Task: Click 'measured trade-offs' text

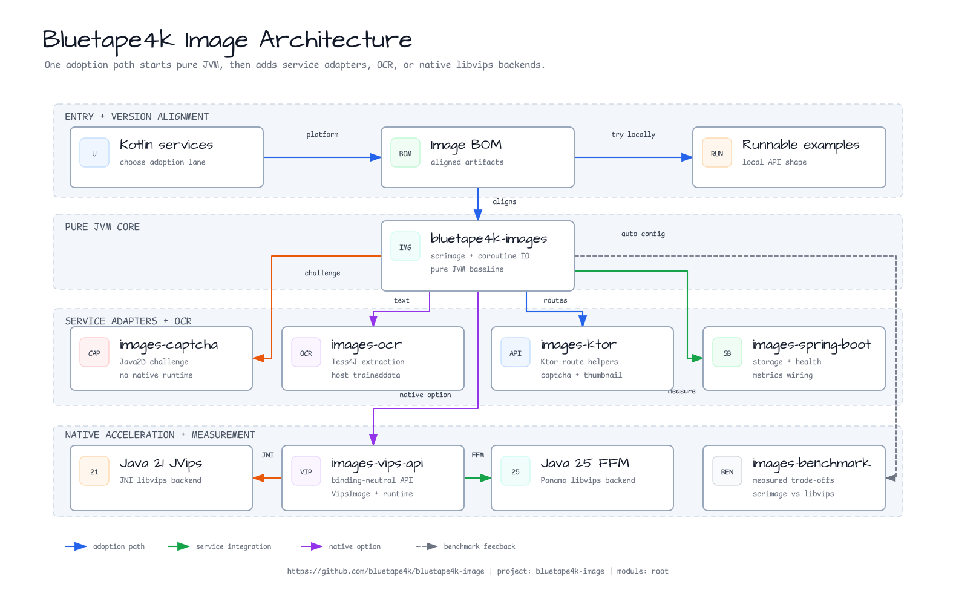Action: point(793,480)
